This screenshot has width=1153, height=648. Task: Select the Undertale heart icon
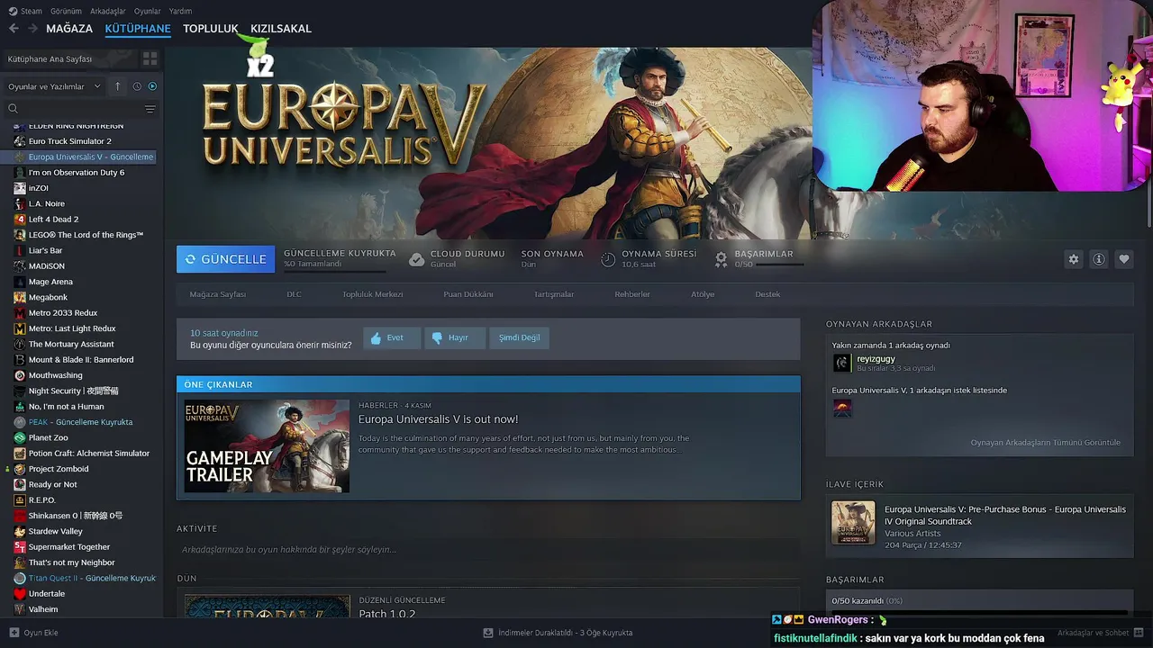click(x=20, y=594)
